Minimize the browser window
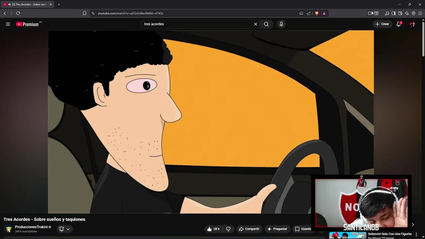The height and width of the screenshot is (239, 425). tap(399, 4)
